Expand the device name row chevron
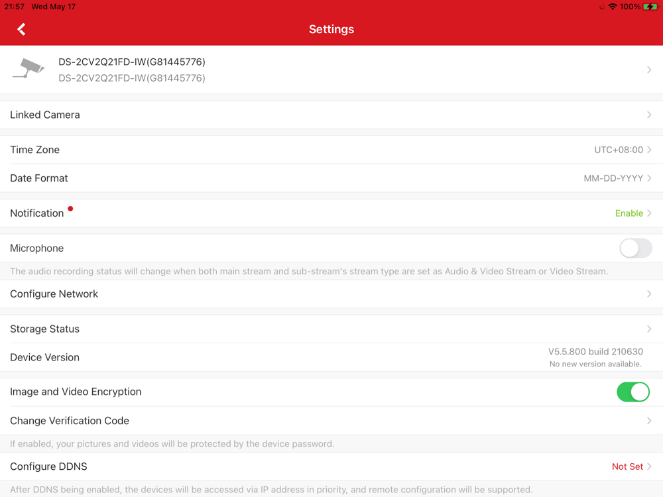663x497 pixels. 649,70
